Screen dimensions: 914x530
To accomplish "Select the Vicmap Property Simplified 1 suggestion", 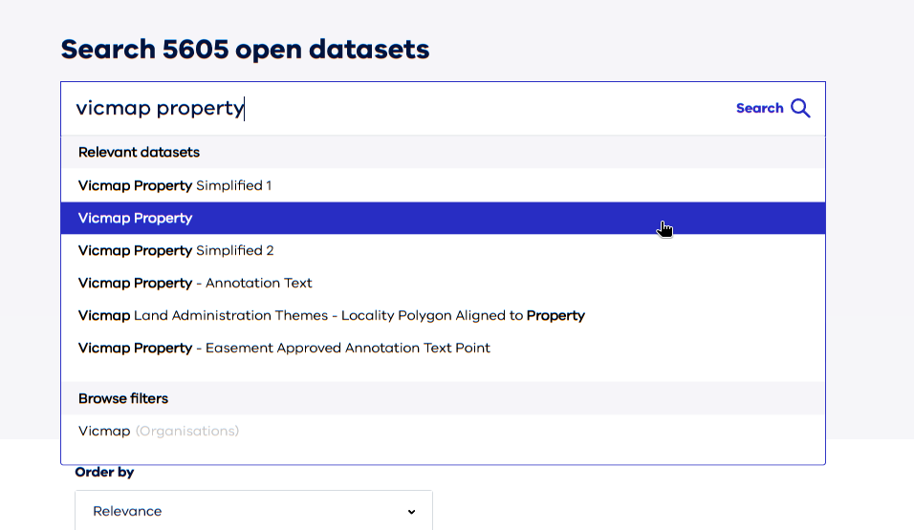I will 443,185.
